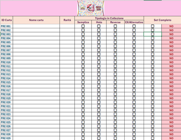Image resolution: width=181 pixels, height=140 pixels.
Task: Mark EX/Alternative for card PRE 013
Action: click(134, 74)
